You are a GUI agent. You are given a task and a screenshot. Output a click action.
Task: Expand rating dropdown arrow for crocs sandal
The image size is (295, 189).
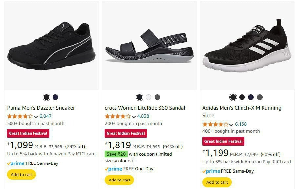tap(133, 116)
